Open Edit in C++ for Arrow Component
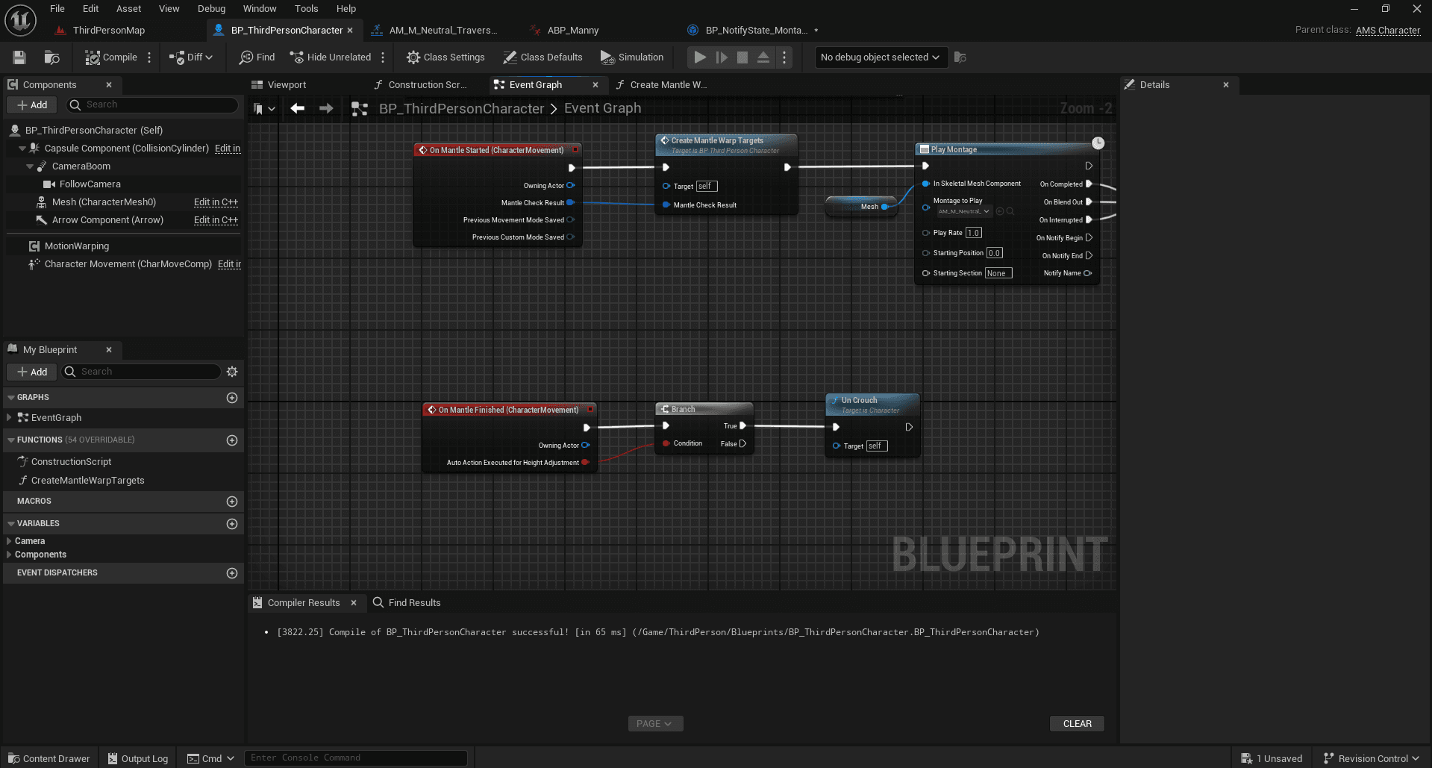The image size is (1432, 768). 216,220
